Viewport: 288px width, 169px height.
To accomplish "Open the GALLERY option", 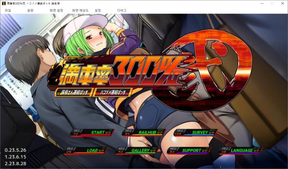I will (137, 150).
